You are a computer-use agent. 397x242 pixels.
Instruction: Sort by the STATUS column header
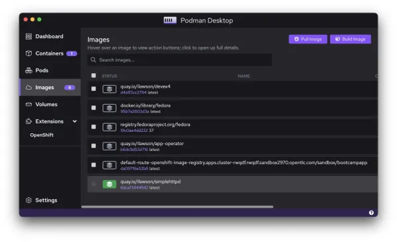pos(109,76)
